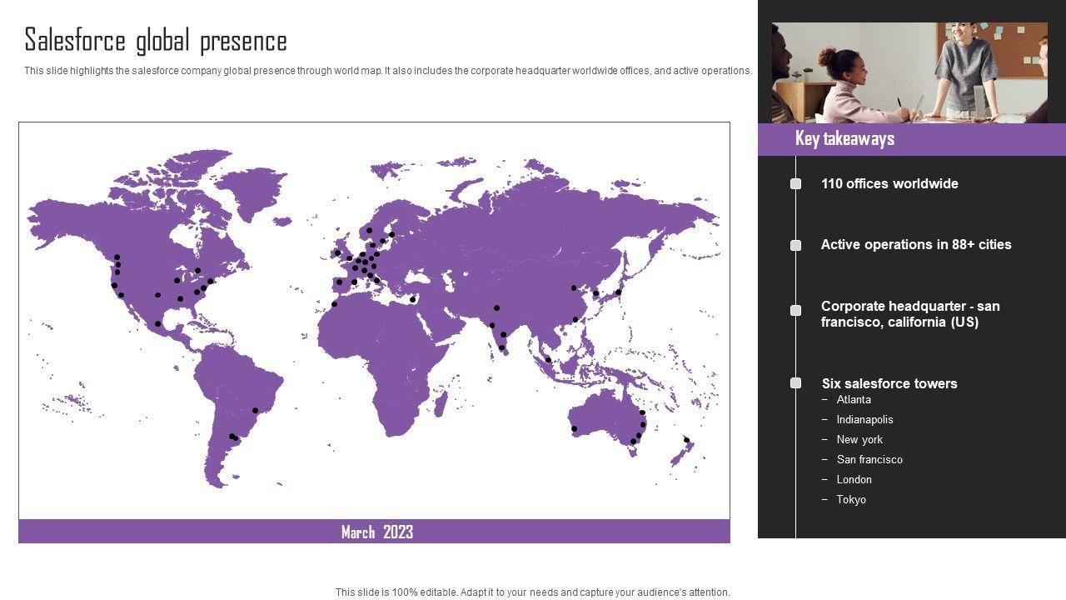
Task: Select the London tower entry
Action: (x=854, y=480)
